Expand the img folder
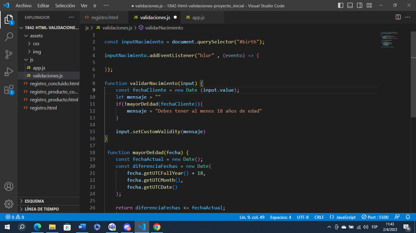 point(49,52)
